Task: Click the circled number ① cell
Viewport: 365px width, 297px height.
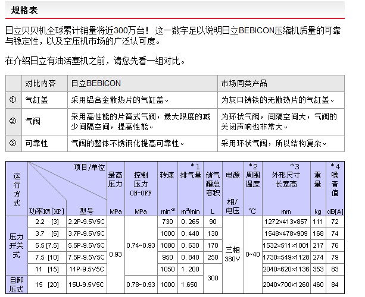Action: click(14, 100)
